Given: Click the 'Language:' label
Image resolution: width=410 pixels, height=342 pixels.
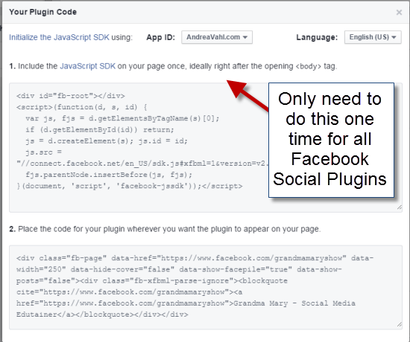Looking at the screenshot, I should (x=317, y=37).
